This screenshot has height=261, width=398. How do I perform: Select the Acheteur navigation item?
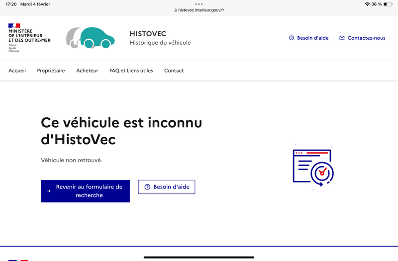click(x=87, y=71)
